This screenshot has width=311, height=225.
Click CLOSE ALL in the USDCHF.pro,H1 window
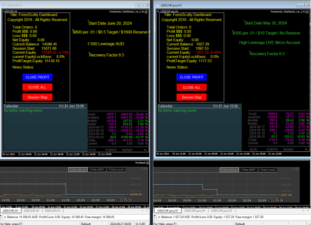coord(192,87)
